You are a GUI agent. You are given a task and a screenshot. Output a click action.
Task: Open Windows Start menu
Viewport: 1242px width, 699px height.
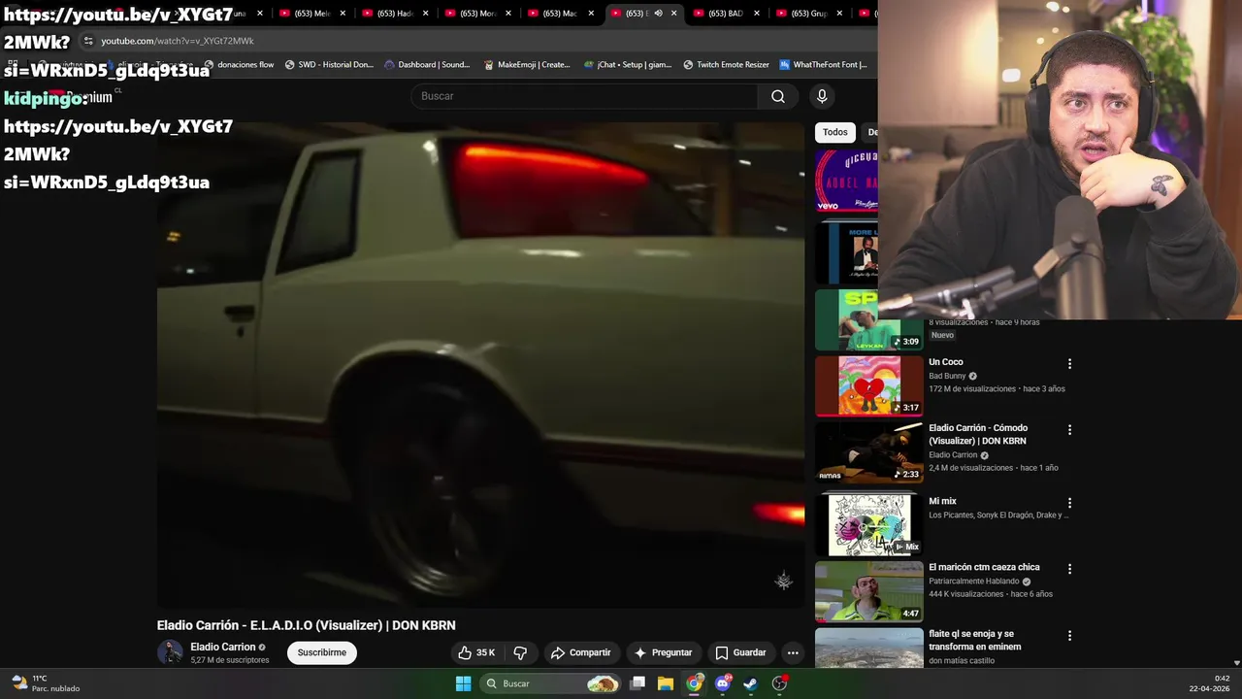463,683
